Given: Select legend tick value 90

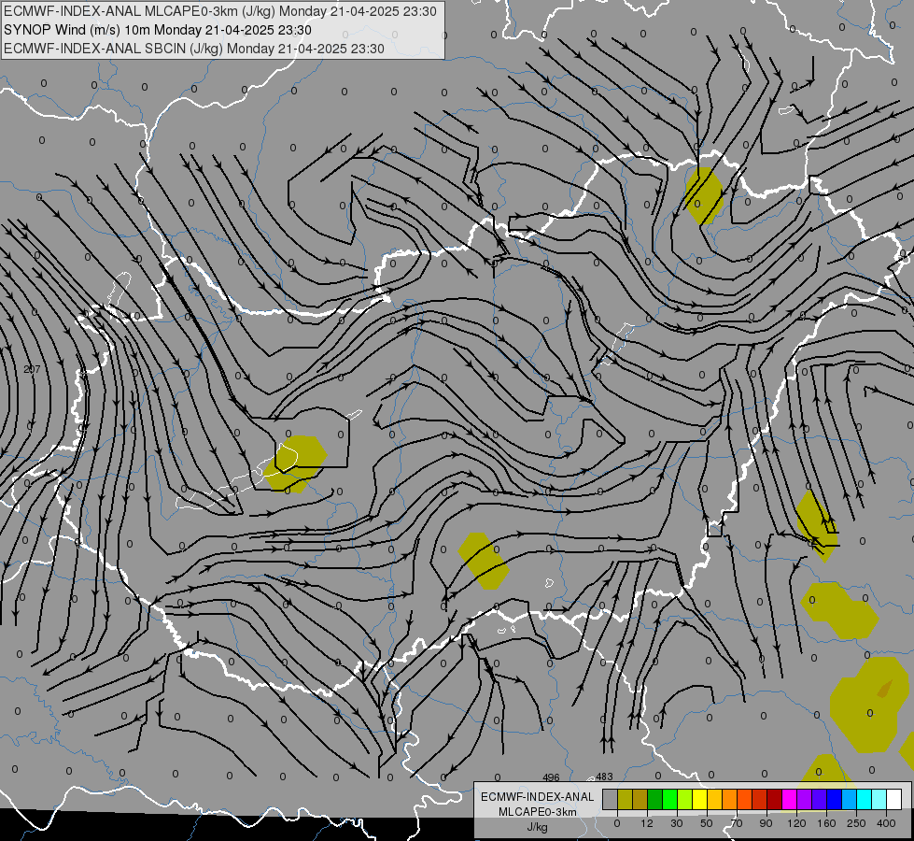Looking at the screenshot, I should [x=766, y=823].
